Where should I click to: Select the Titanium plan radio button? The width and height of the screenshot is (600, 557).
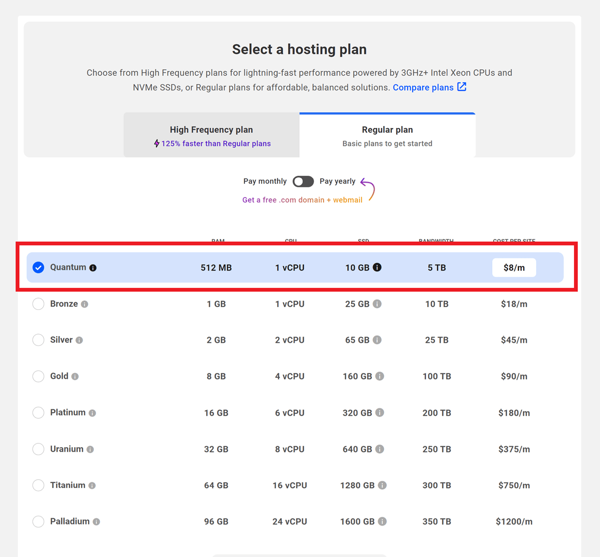38,485
